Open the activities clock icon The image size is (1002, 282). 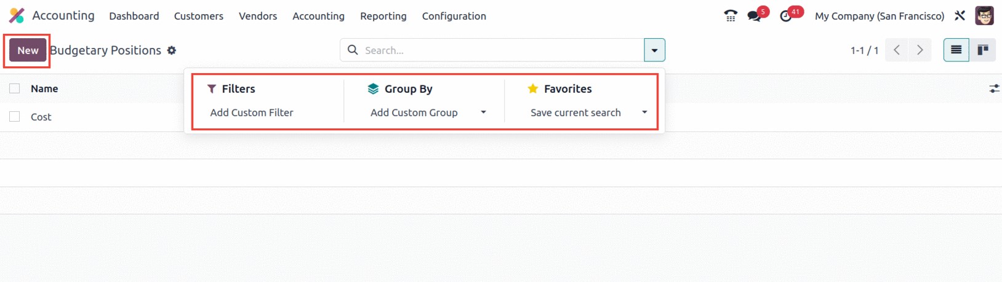click(x=785, y=16)
